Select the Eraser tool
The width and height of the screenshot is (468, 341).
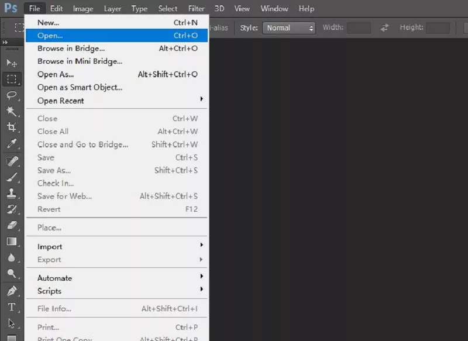[x=12, y=226]
